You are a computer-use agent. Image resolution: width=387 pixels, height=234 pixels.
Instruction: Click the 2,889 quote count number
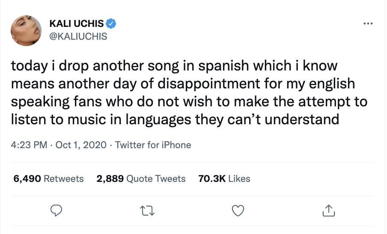pyautogui.click(x=110, y=178)
